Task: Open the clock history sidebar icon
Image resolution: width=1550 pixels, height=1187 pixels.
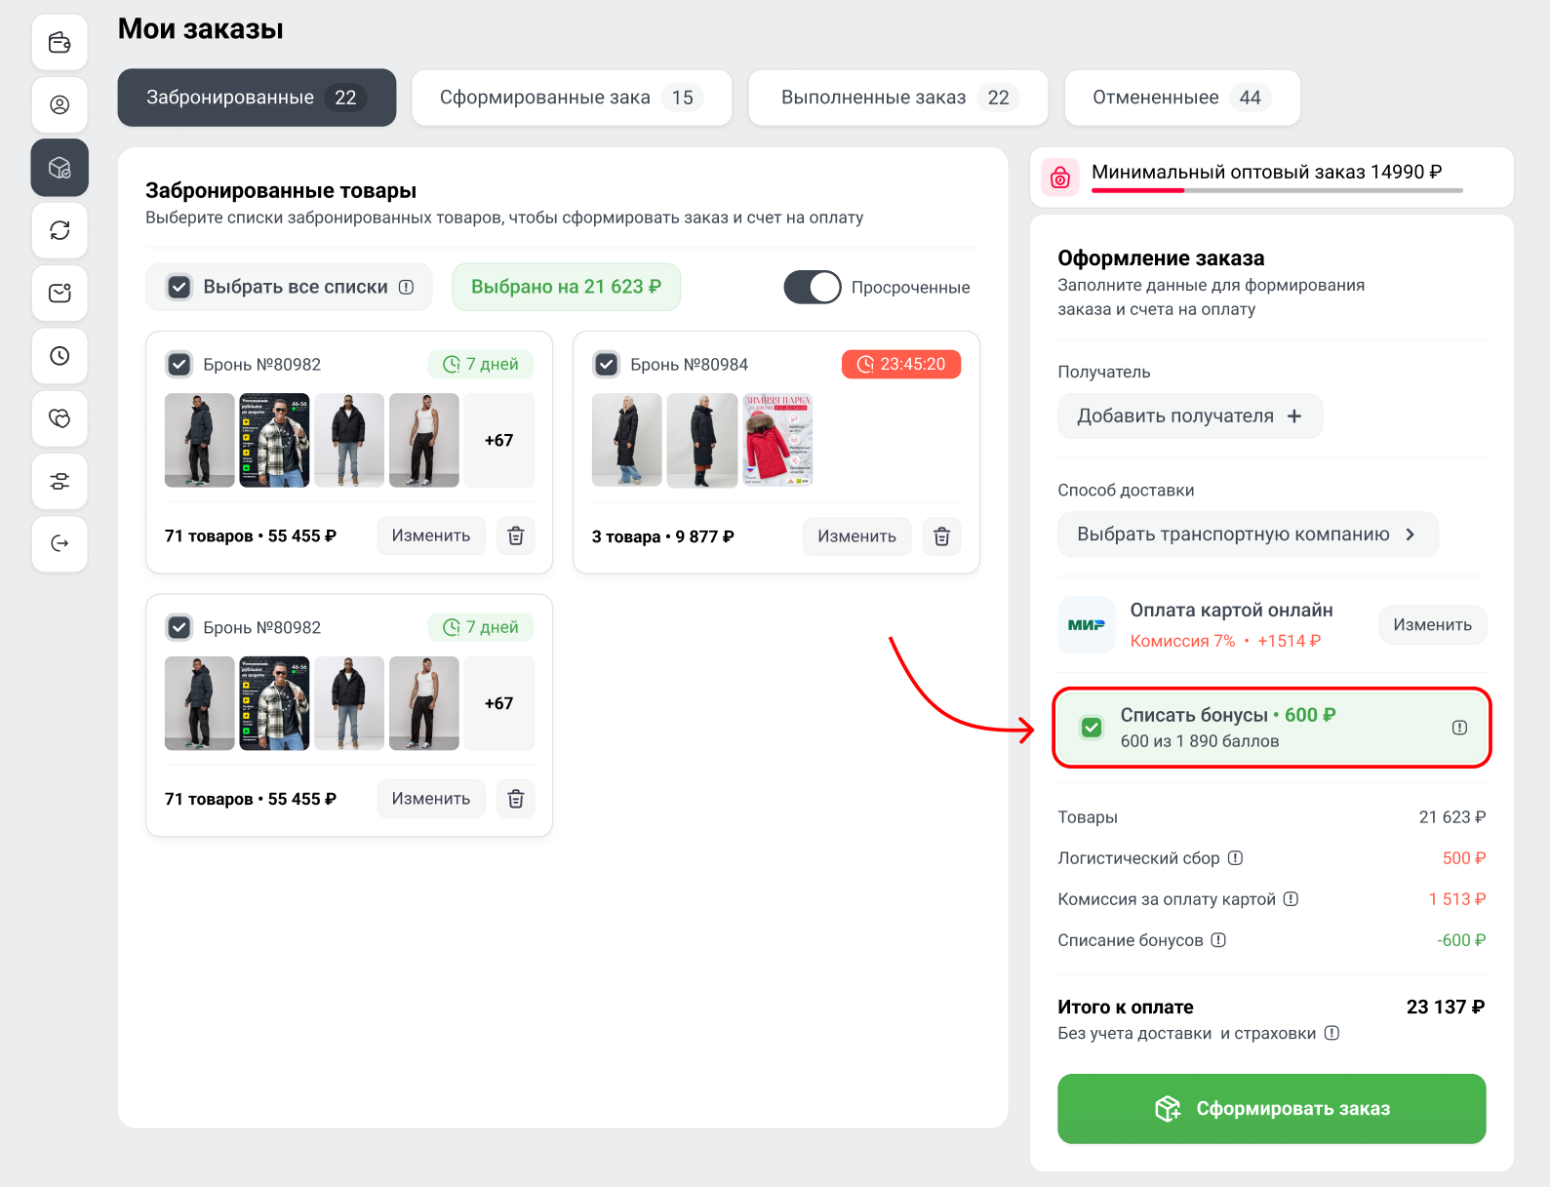Action: pyautogui.click(x=60, y=356)
